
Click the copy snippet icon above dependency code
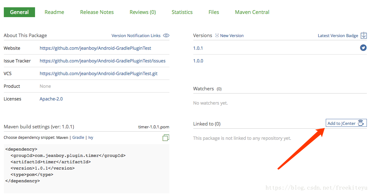[x=166, y=138]
